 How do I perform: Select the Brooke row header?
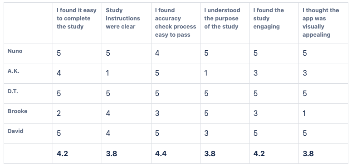[18, 111]
